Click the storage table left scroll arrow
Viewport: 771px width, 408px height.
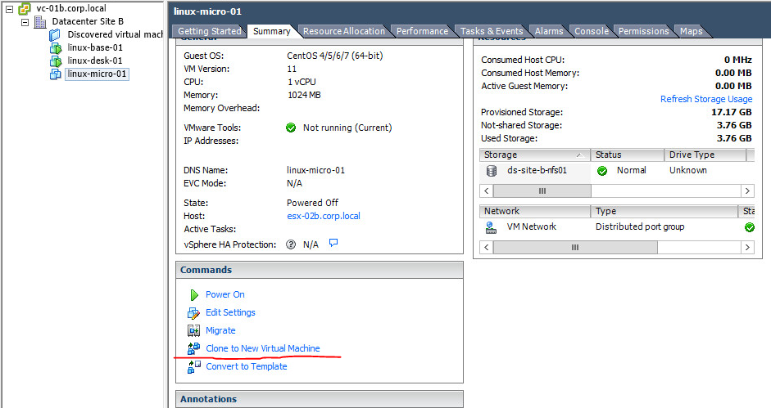(x=487, y=191)
